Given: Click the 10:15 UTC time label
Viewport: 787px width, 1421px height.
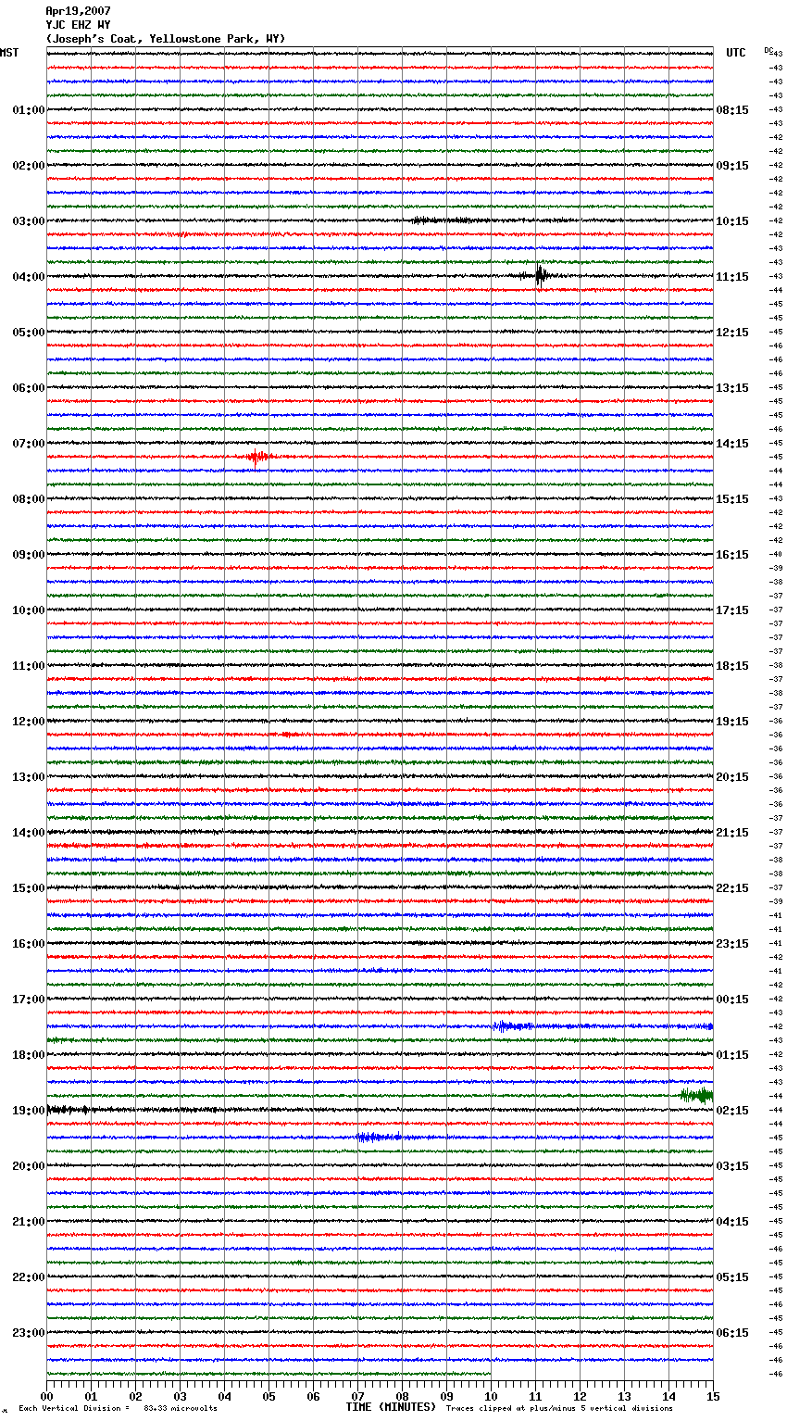Looking at the screenshot, I should (x=732, y=221).
